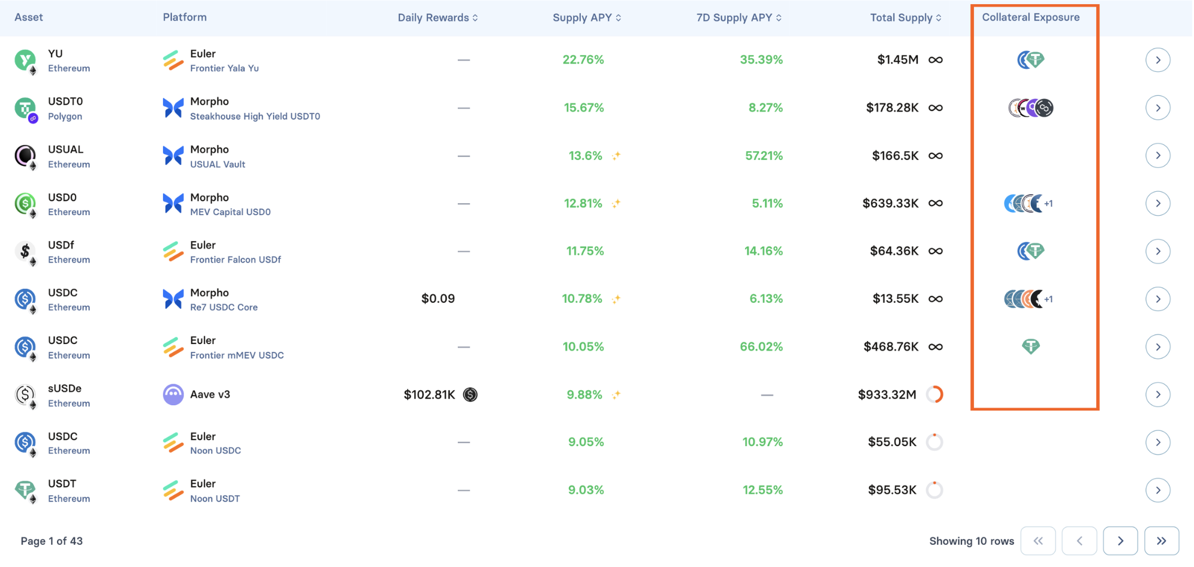Click the +1 collateral badge for USD0
Image resolution: width=1194 pixels, height=567 pixels.
click(x=1048, y=204)
